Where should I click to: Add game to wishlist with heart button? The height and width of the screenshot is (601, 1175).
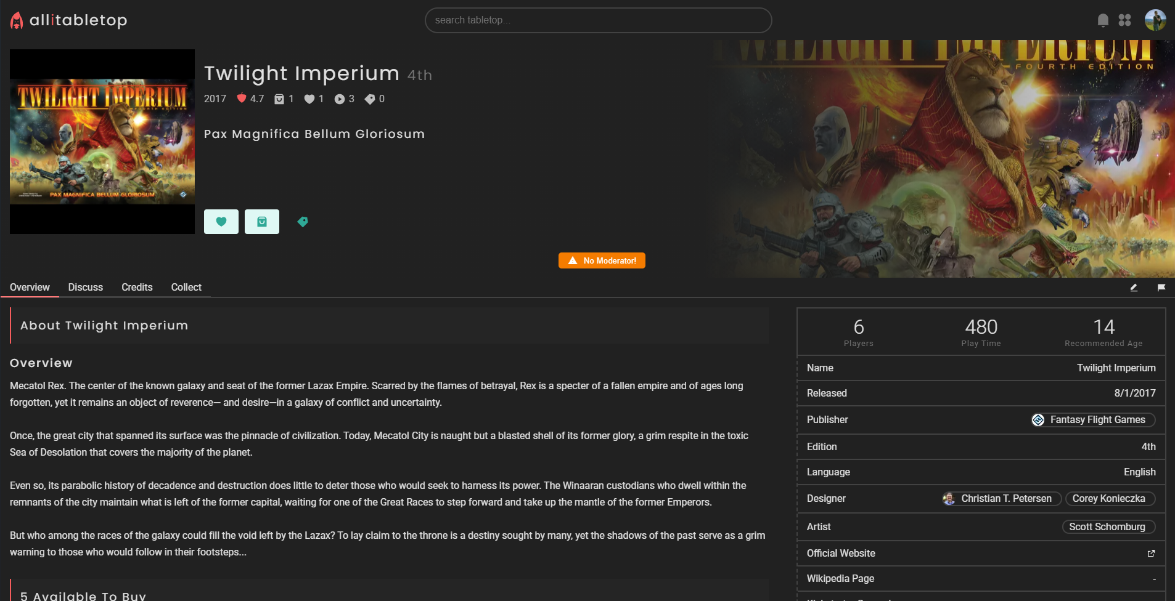pos(221,222)
